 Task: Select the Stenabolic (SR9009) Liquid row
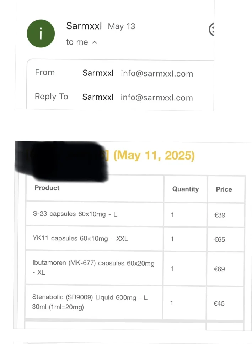pos(134,303)
